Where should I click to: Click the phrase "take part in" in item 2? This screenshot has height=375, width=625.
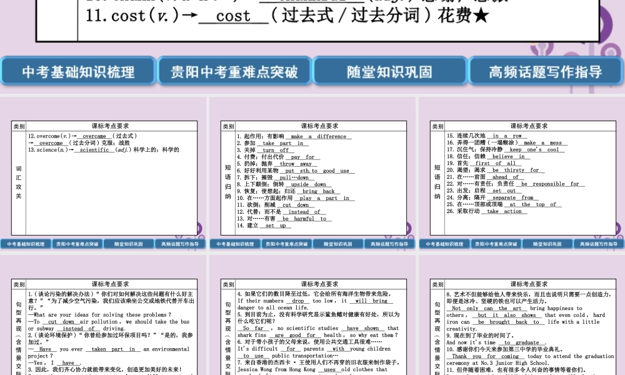[282, 143]
